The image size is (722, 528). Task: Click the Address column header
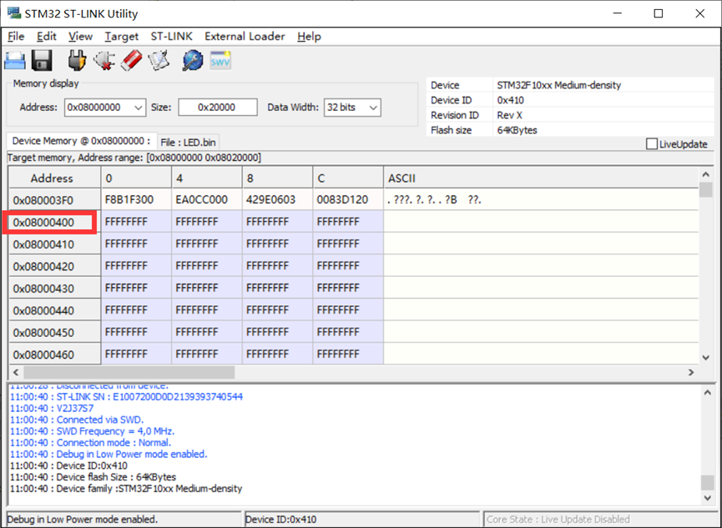55,179
